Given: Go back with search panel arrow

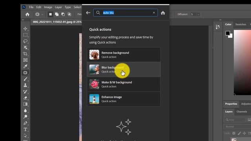Looking at the screenshot, I should pyautogui.click(x=88, y=13).
